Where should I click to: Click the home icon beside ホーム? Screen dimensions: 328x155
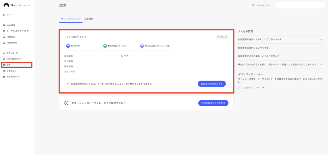click(x=4, y=15)
